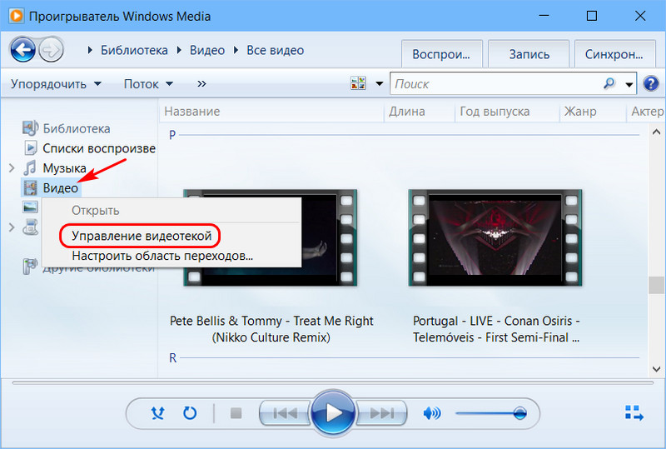Click the scrollbar down arrow
Viewport: 666px width, 449px height.
(656, 369)
